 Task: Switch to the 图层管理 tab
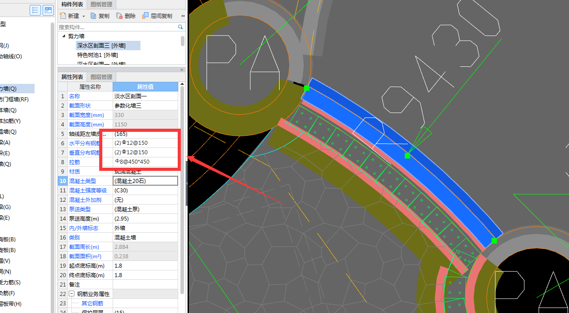point(101,77)
